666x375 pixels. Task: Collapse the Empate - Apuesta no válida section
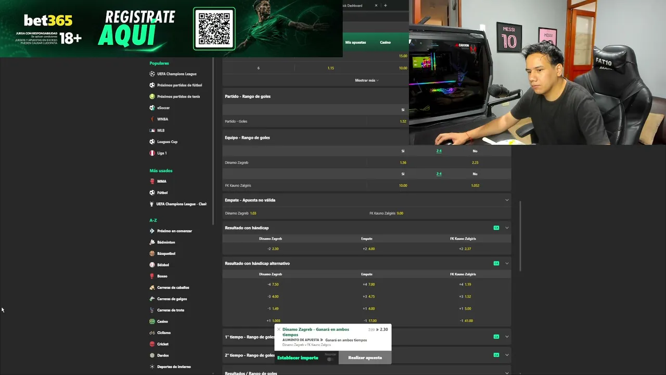[x=507, y=200]
